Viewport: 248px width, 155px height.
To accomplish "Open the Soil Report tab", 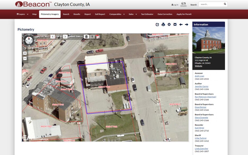I will click(x=100, y=14).
